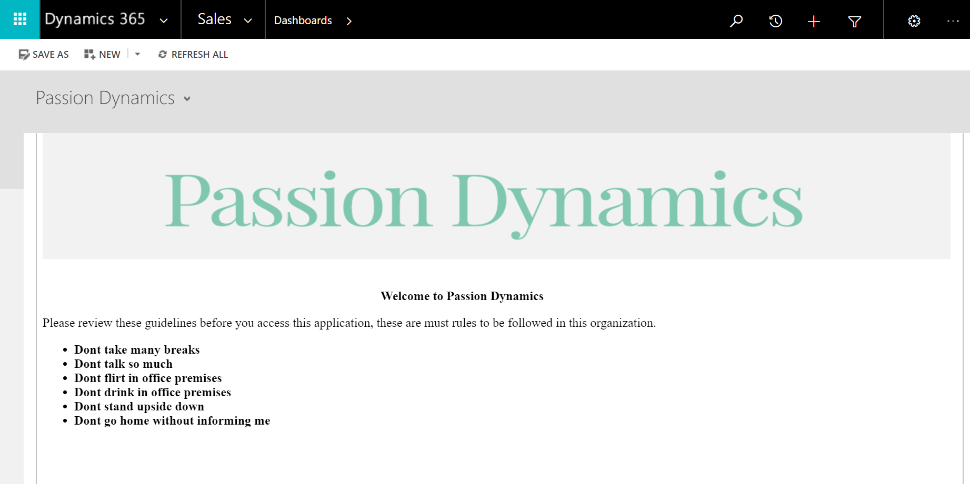Expand the Dynamics 365 dropdown chevron
Image resolution: width=970 pixels, height=484 pixels.
tap(164, 20)
